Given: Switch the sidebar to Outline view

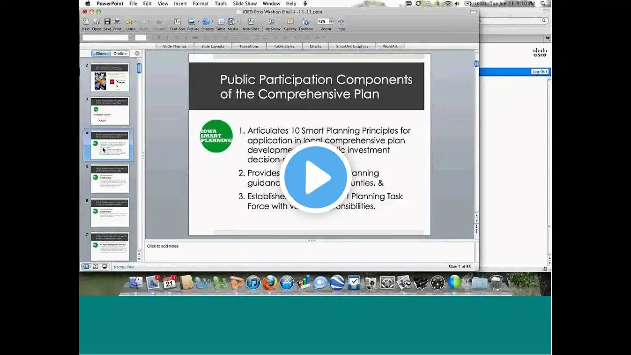Looking at the screenshot, I should point(120,54).
